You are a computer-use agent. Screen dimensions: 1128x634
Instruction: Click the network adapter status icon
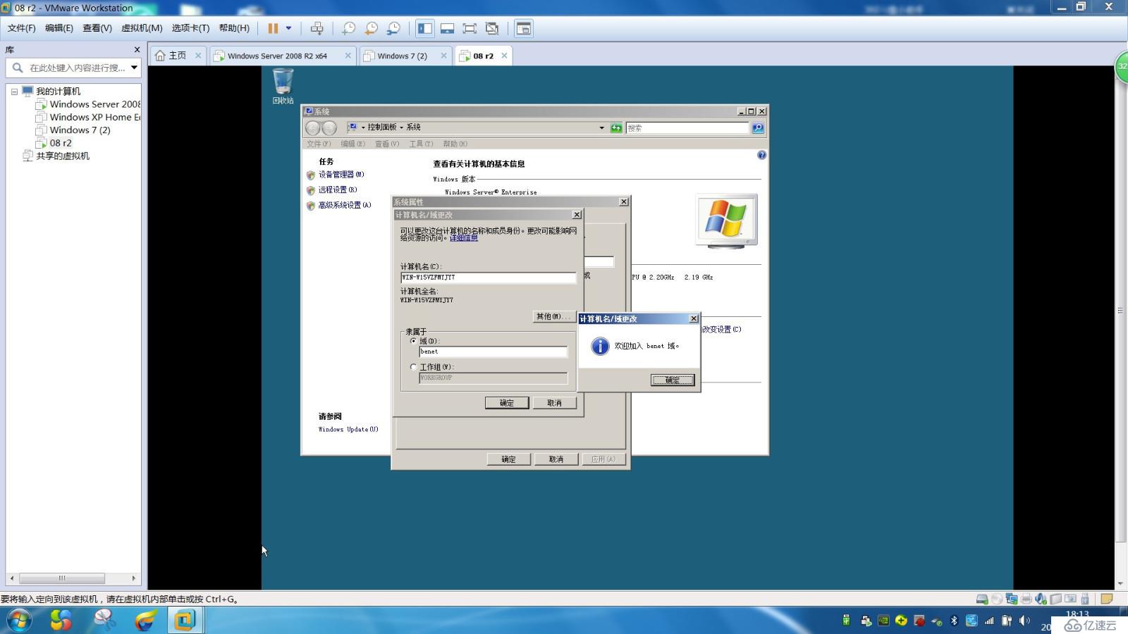point(1011,599)
